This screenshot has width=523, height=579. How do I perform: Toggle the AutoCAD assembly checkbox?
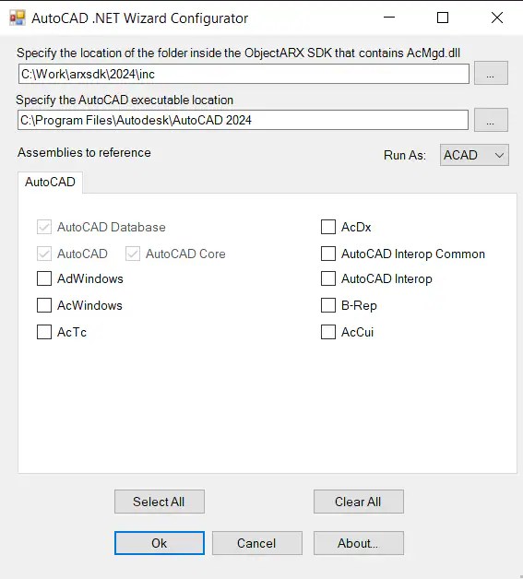(44, 254)
